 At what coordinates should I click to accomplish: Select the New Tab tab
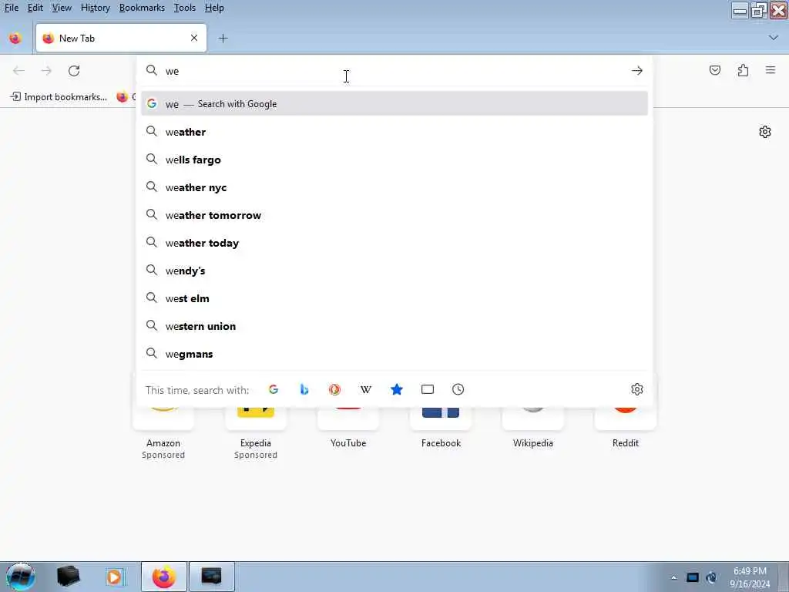coord(121,39)
